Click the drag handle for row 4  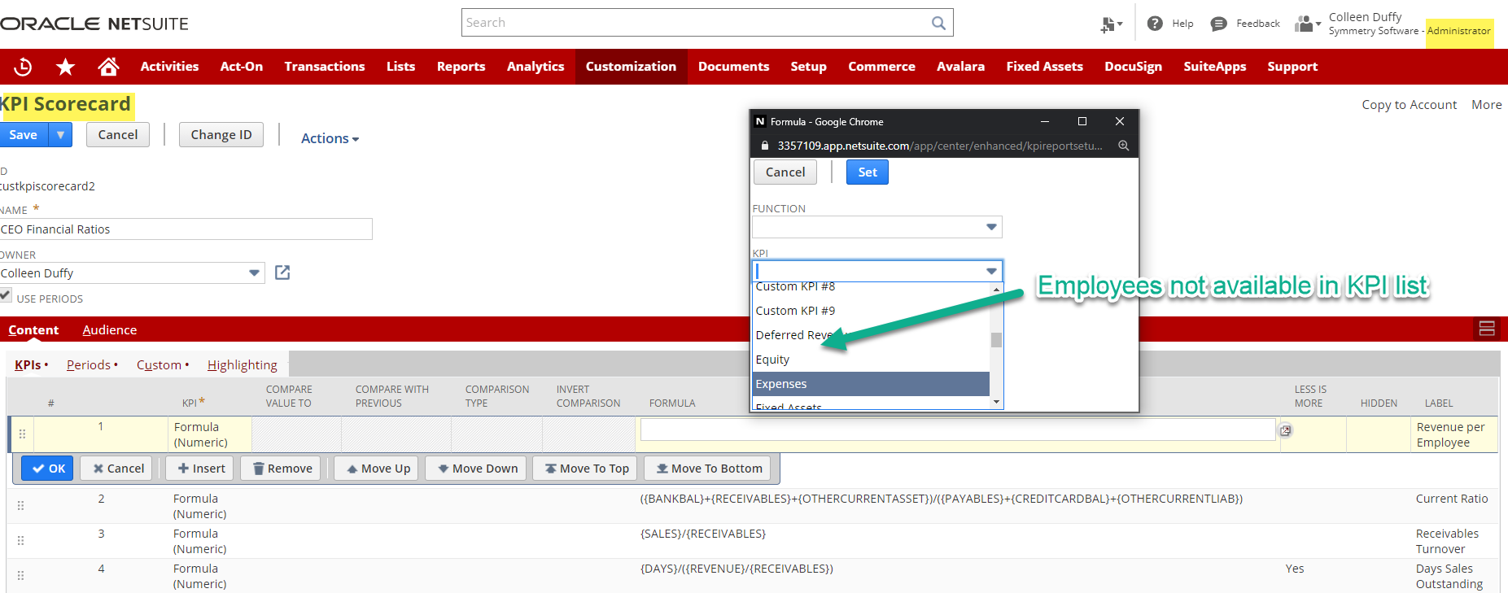pyautogui.click(x=21, y=576)
